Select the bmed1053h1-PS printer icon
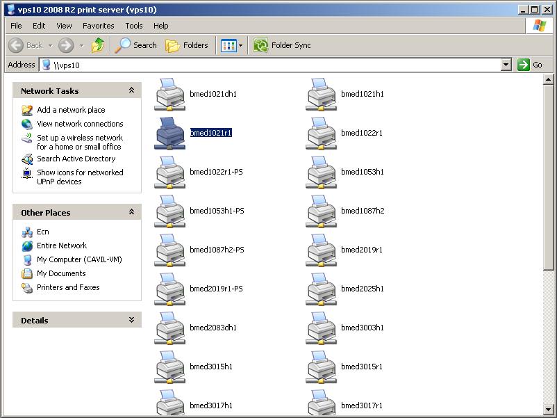Screen dimensions: 557x418 click(169, 211)
